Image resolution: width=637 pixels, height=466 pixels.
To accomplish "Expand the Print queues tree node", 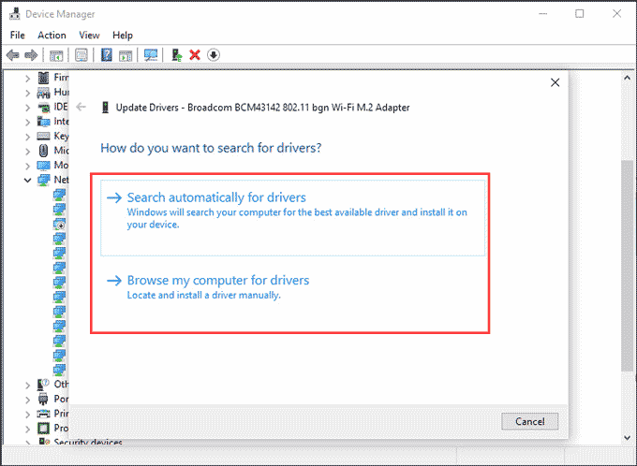I will [x=27, y=415].
